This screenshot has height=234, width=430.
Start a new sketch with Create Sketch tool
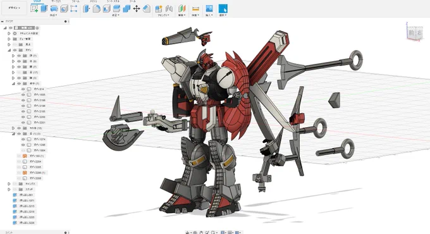pyautogui.click(x=34, y=9)
